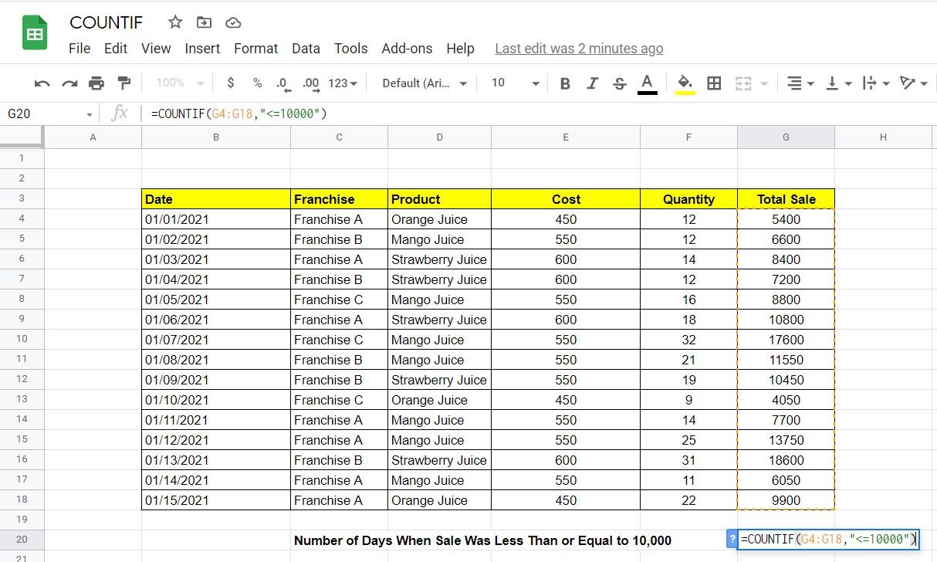Select column B header

pyautogui.click(x=216, y=137)
